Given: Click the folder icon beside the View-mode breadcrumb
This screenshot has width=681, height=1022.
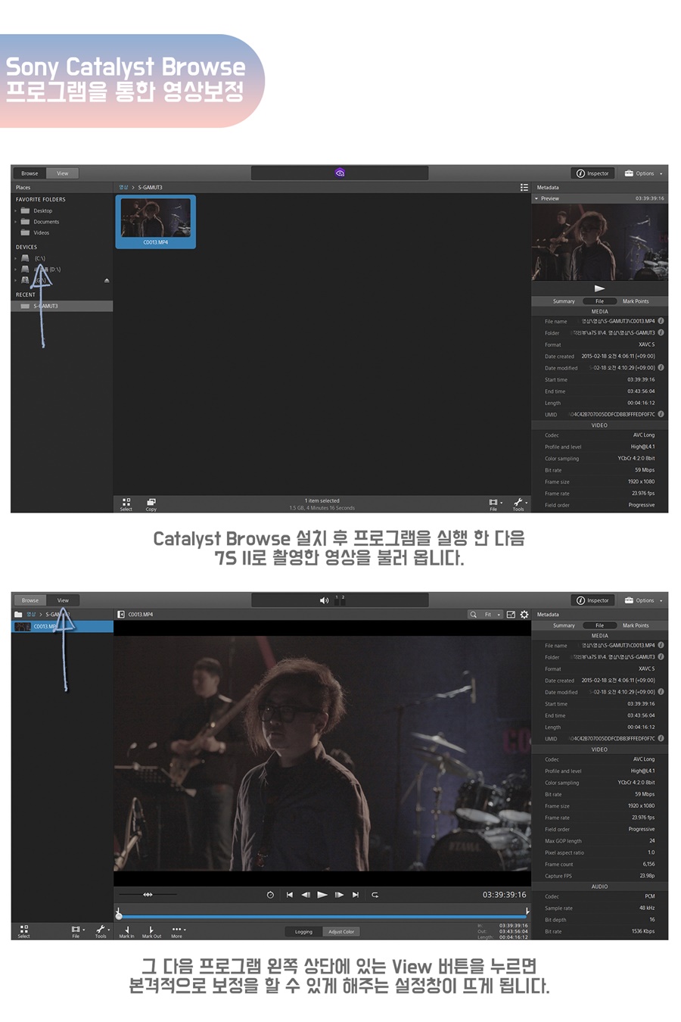Looking at the screenshot, I should pyautogui.click(x=18, y=615).
